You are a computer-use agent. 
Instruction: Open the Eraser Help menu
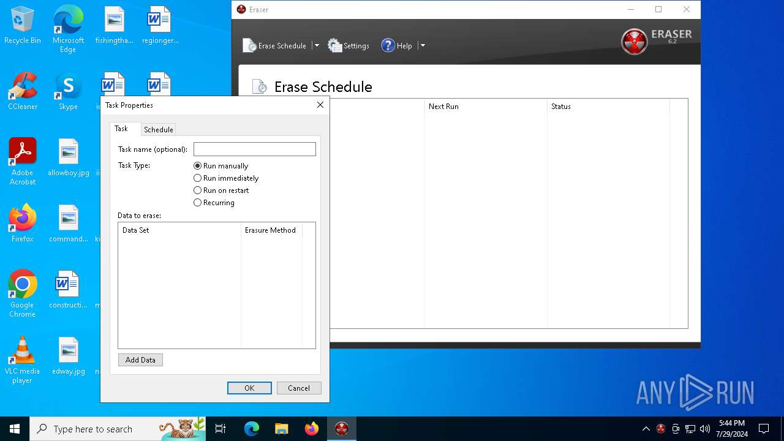pos(397,46)
